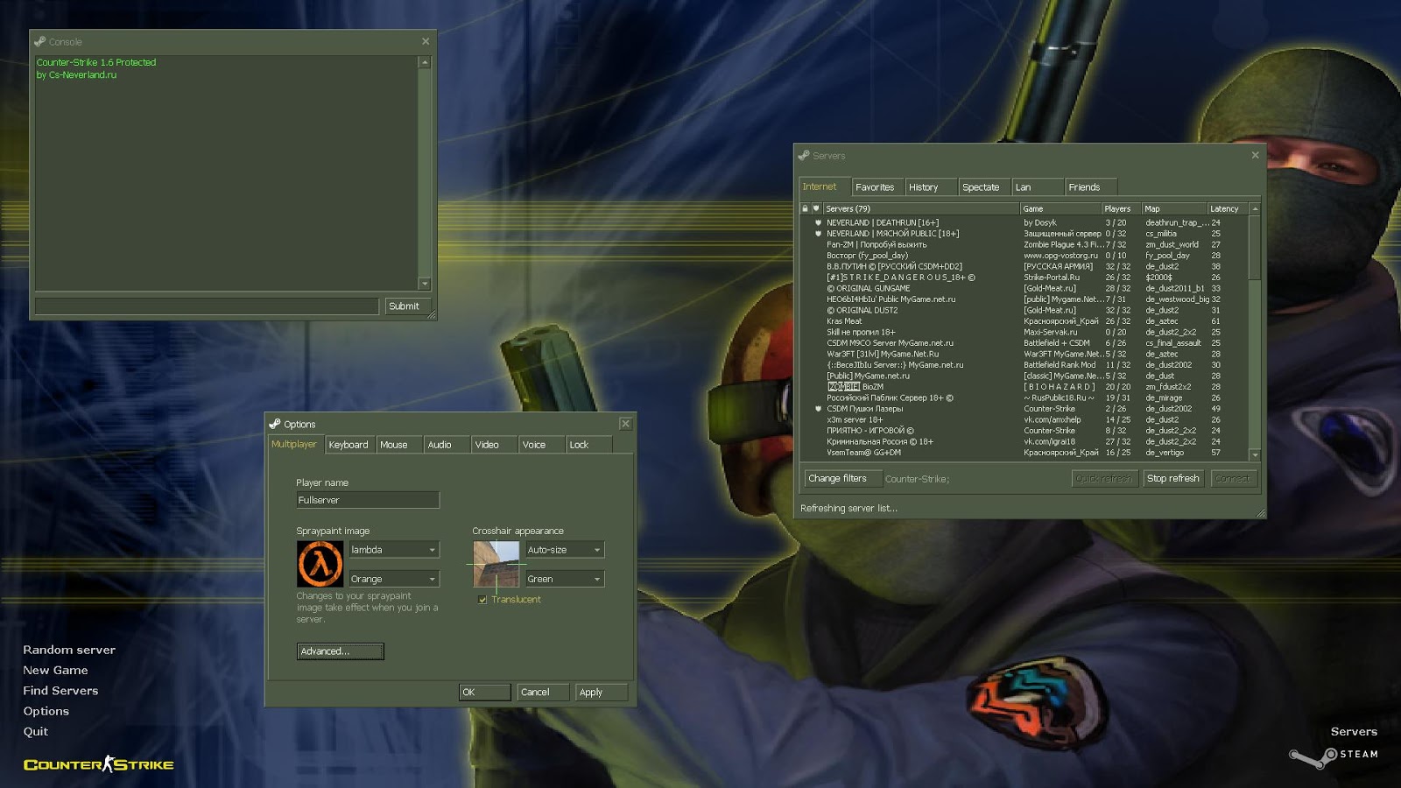
Task: Click the crosshair appearance preview image
Action: click(496, 564)
